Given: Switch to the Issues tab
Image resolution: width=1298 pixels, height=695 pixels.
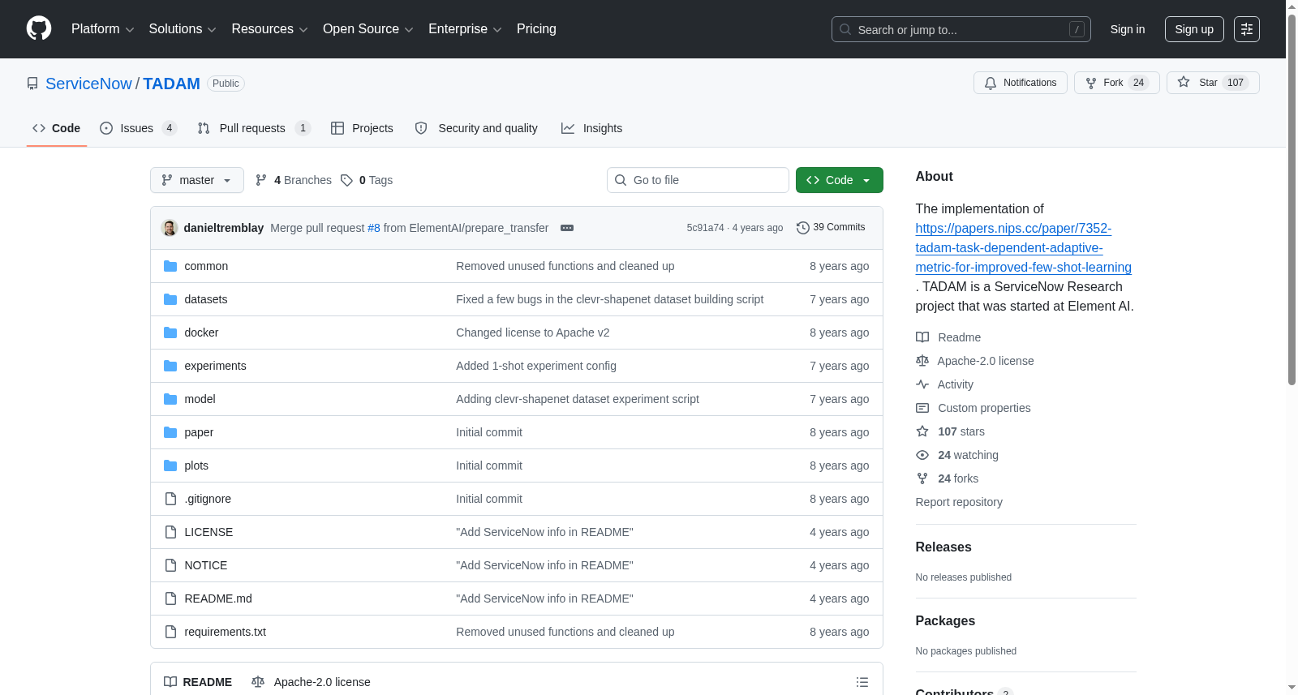Looking at the screenshot, I should (138, 128).
